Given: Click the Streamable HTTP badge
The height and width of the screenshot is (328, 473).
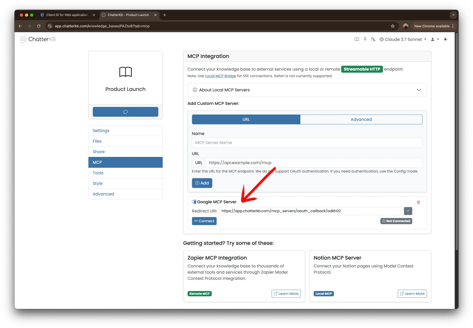Looking at the screenshot, I should pos(362,69).
